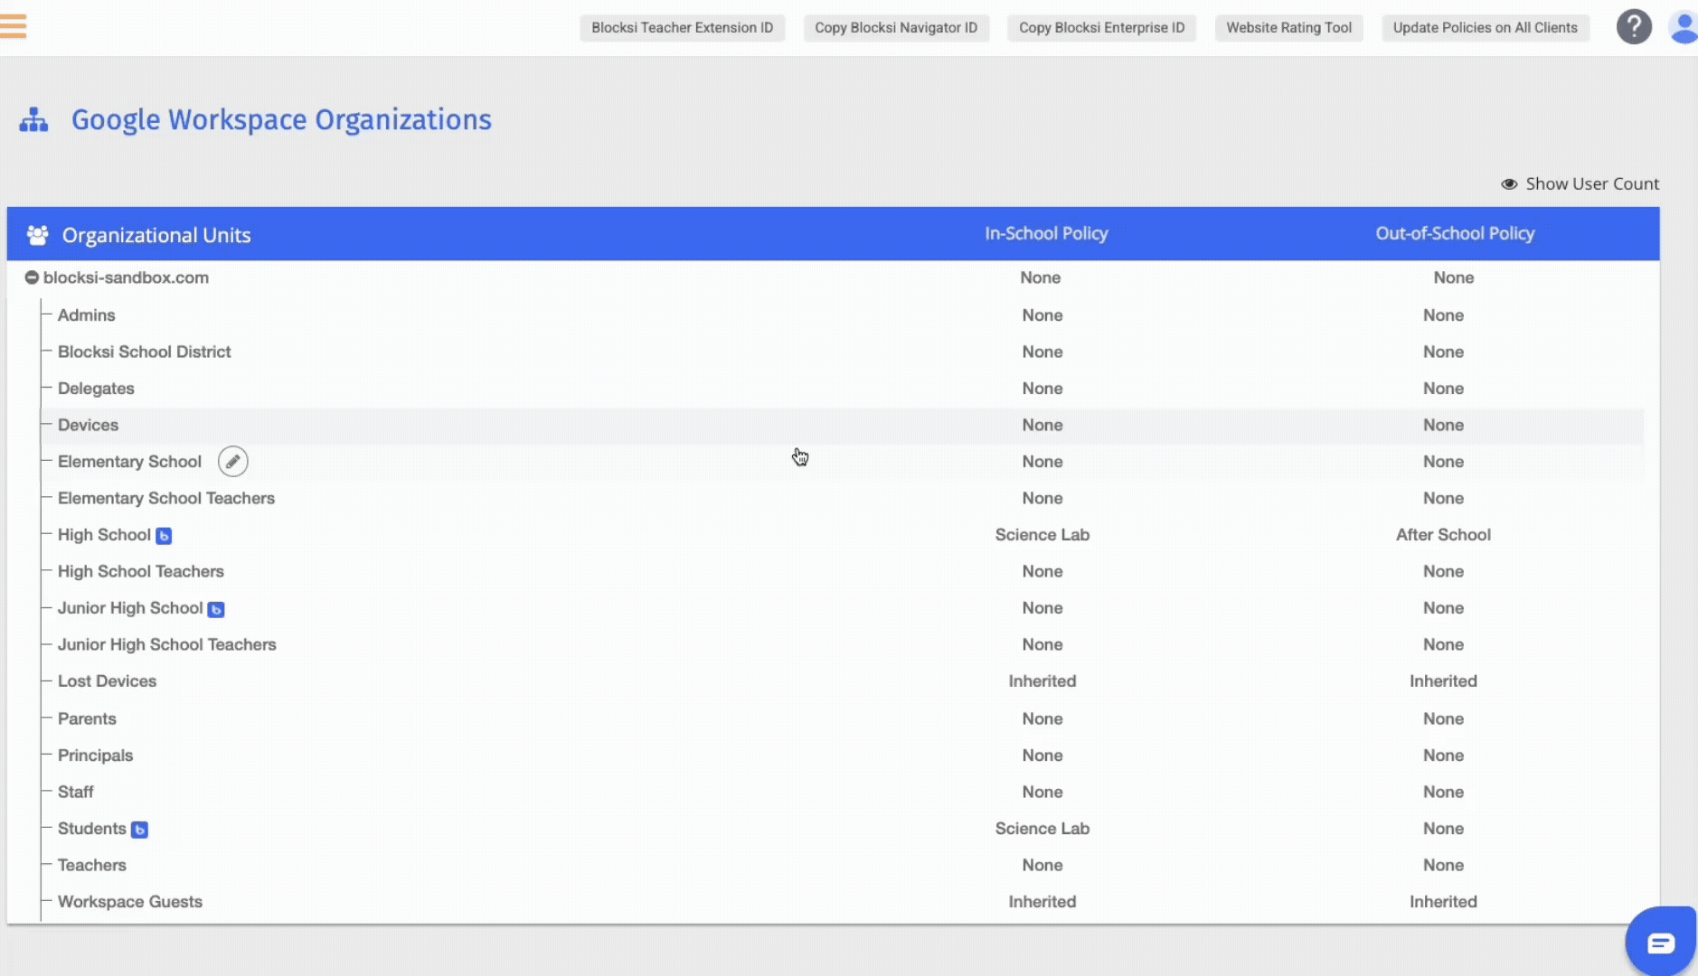Click Students' Science Lab in-school policy

point(1042,829)
